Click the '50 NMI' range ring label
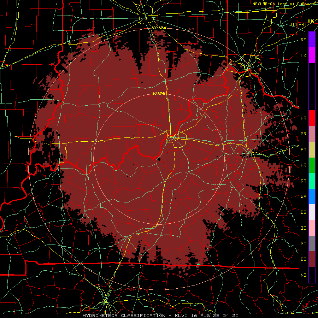The image size is (318, 318). pyautogui.click(x=159, y=93)
